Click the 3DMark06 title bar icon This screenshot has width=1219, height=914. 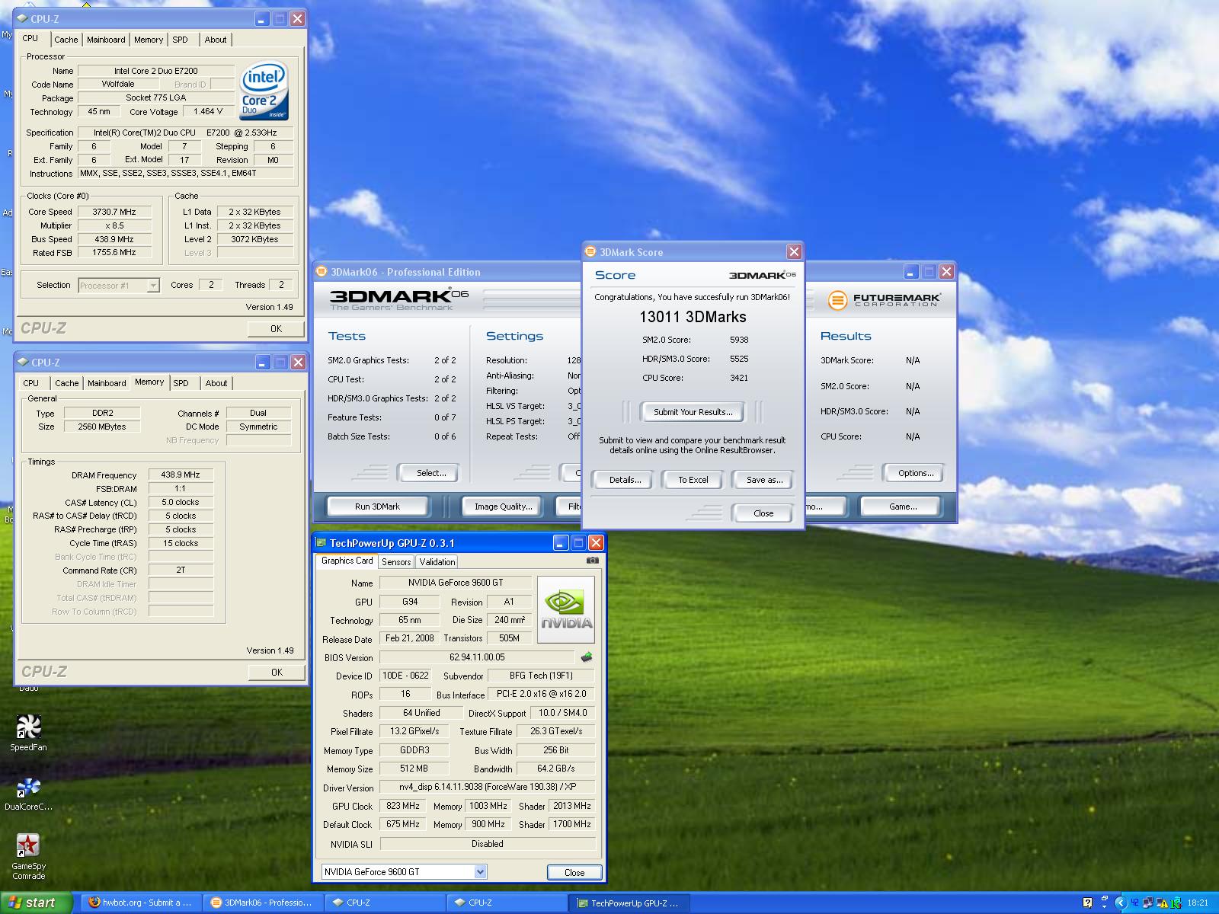[x=322, y=272]
